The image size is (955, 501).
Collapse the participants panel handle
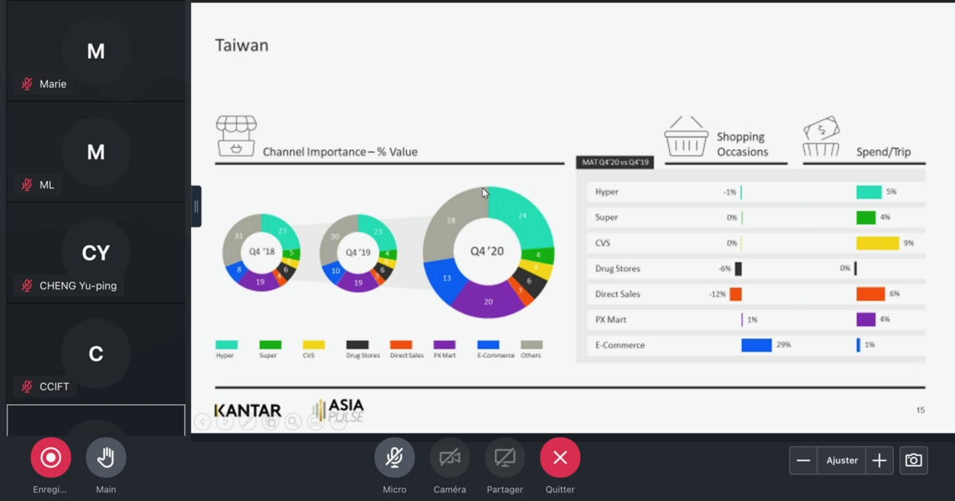point(196,206)
